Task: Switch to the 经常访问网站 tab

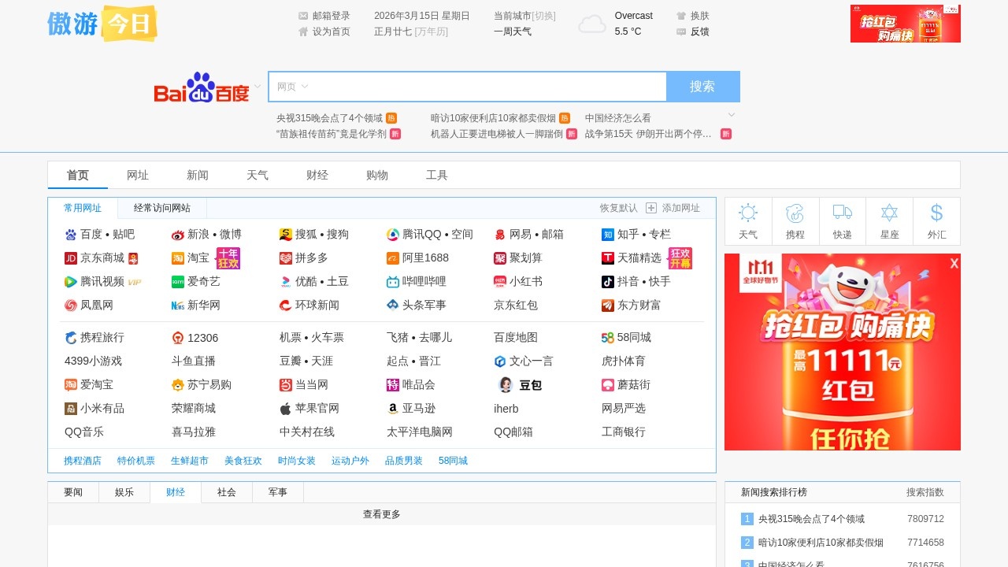Action: (x=162, y=207)
